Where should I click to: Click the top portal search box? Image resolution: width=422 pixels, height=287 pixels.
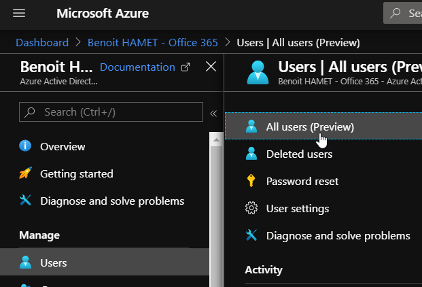click(x=404, y=14)
